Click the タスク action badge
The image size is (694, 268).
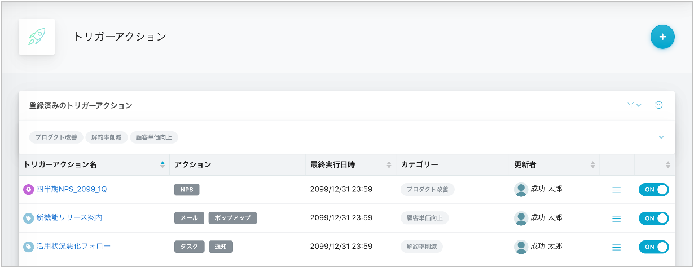click(x=190, y=247)
